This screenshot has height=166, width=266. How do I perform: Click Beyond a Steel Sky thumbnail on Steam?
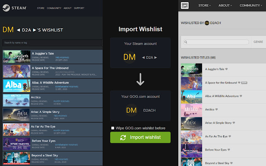17,159
